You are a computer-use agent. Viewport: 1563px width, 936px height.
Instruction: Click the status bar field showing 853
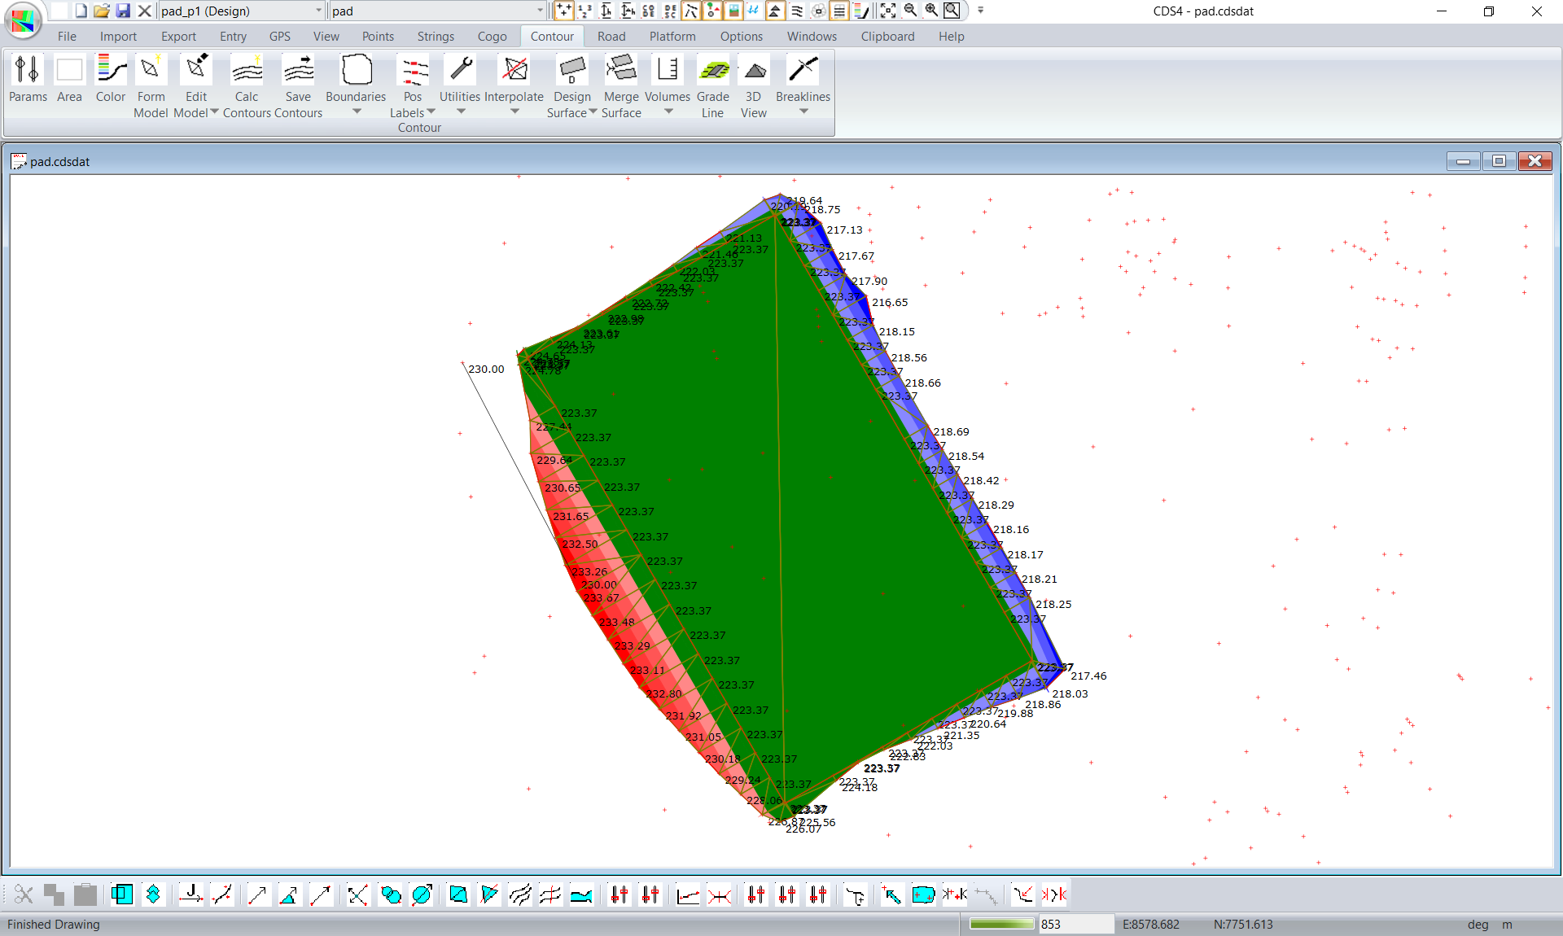coord(1075,924)
